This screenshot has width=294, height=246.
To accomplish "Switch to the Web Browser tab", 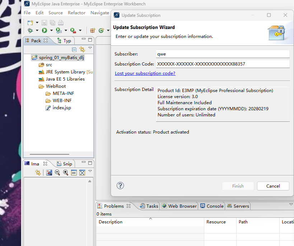I will 179,206.
